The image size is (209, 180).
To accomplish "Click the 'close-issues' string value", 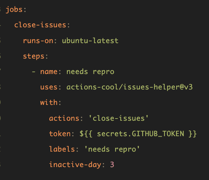I will pyautogui.click(x=118, y=118).
